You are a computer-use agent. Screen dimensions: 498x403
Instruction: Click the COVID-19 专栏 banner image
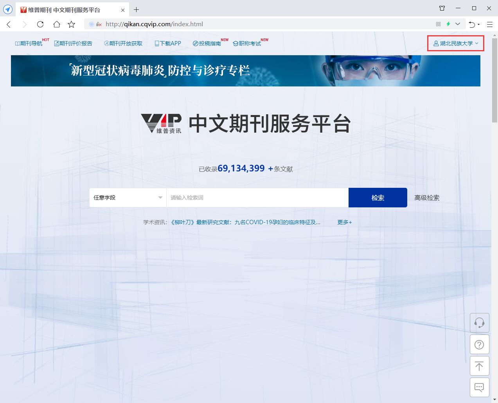(245, 71)
